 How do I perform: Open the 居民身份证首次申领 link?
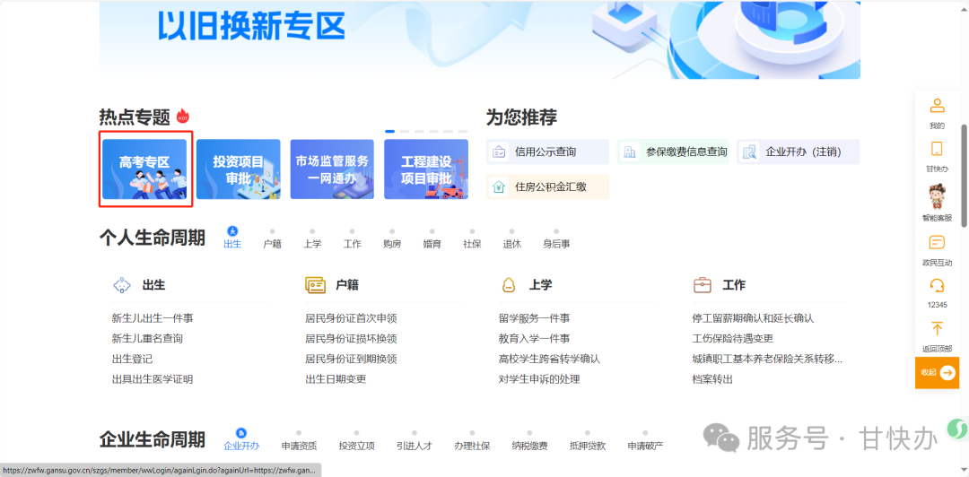[351, 318]
